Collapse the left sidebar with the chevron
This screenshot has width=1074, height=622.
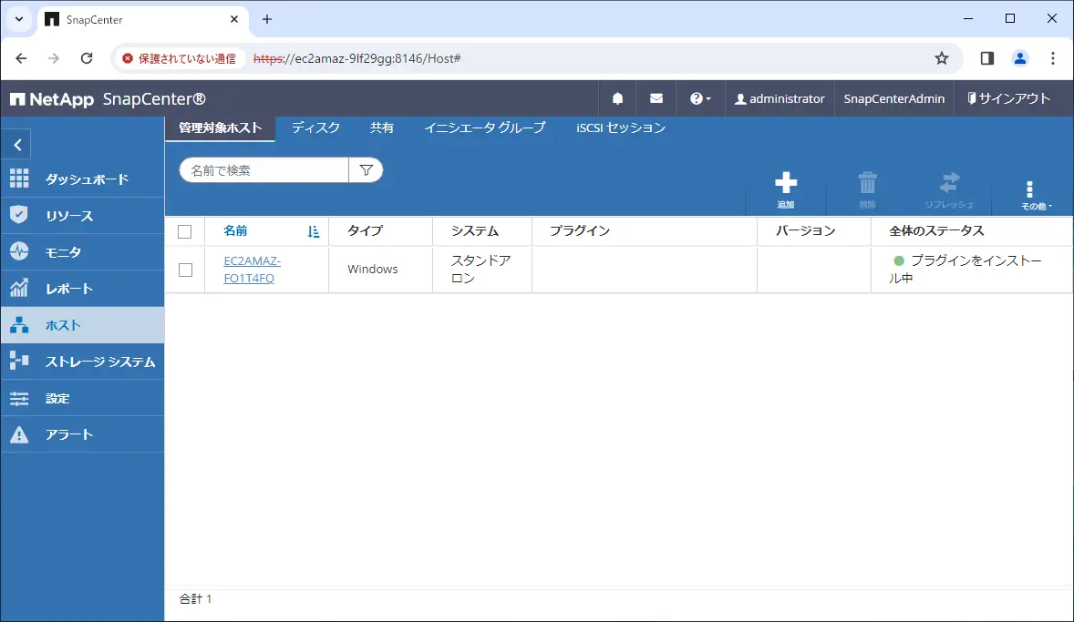point(18,145)
